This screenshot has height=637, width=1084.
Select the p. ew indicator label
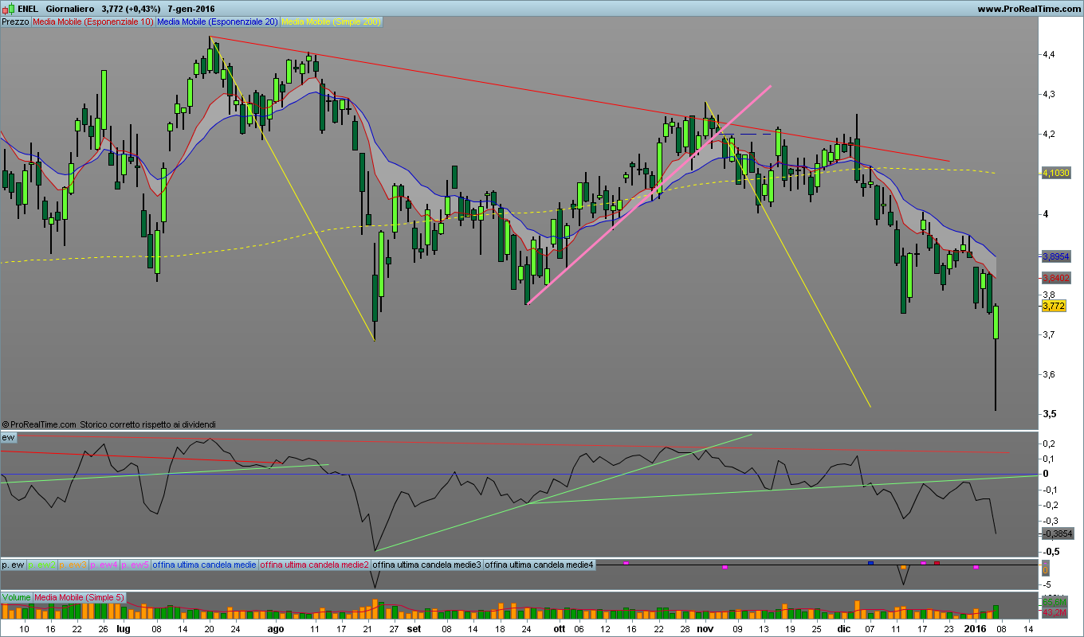tap(13, 565)
